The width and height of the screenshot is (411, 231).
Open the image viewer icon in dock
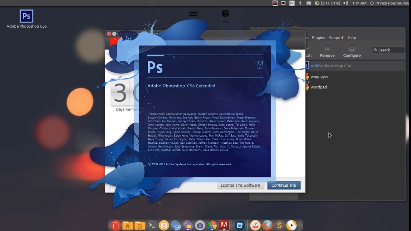click(x=240, y=226)
